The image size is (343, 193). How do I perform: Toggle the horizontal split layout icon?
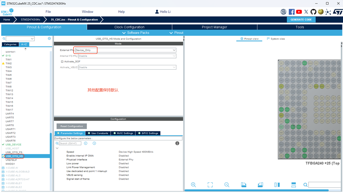coord(293,185)
